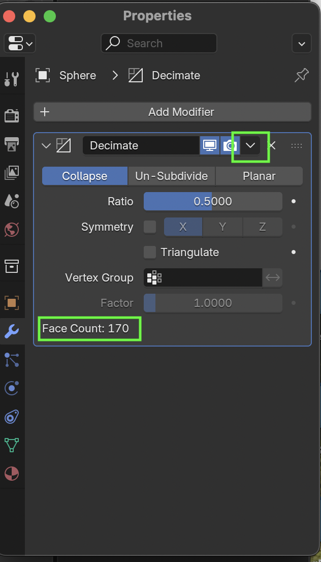Screen dimensions: 321x562
Task: Open the Decimate modifier options dropdown
Action: tap(250, 146)
